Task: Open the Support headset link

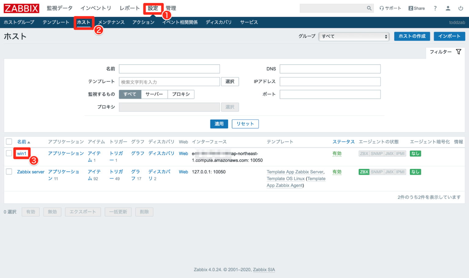Action: point(390,8)
